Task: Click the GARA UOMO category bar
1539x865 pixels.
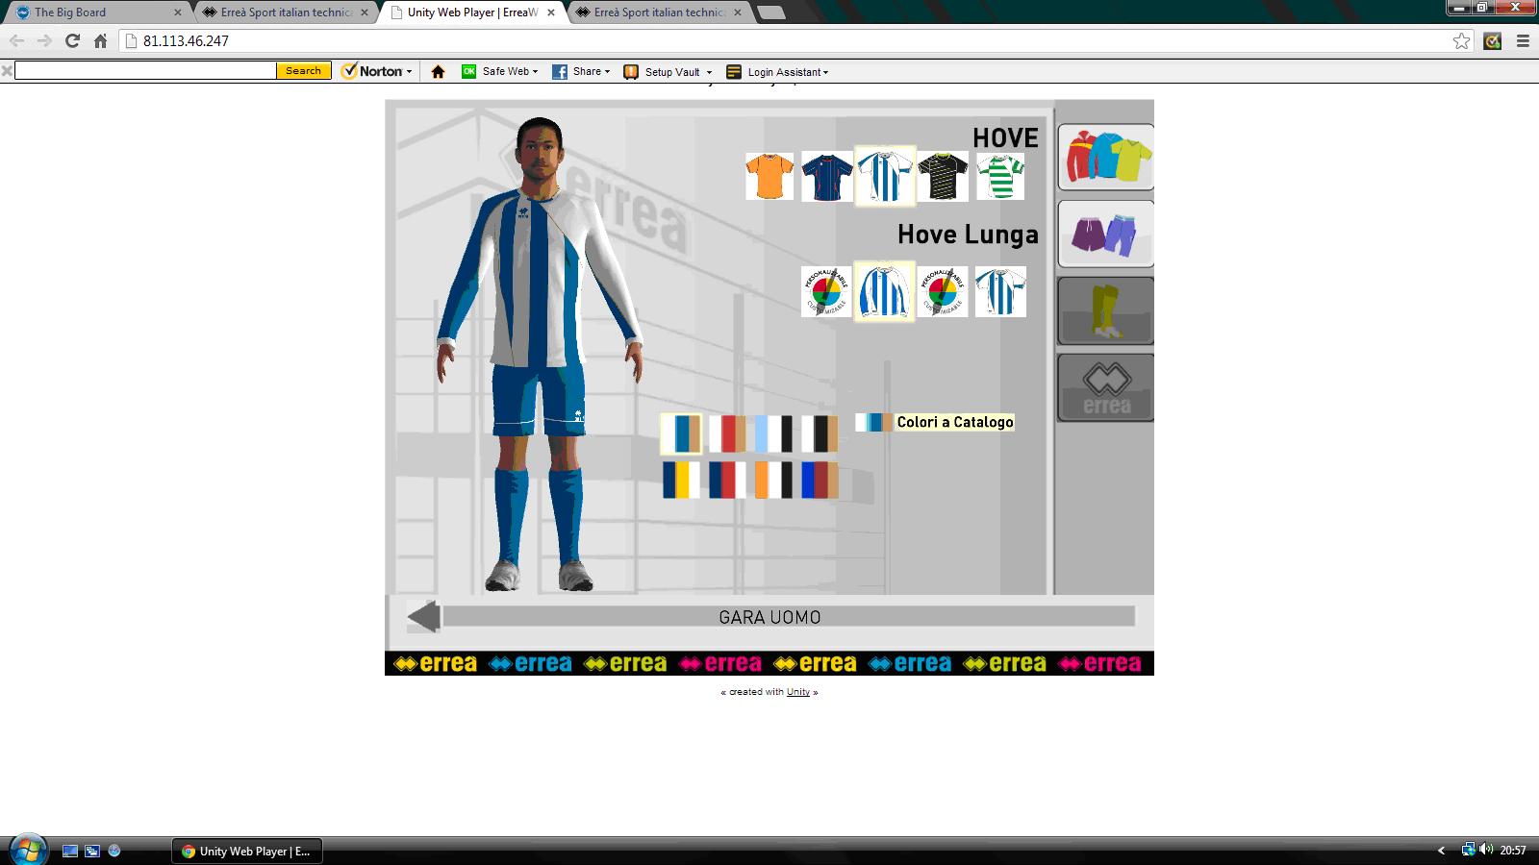Action: pyautogui.click(x=789, y=617)
